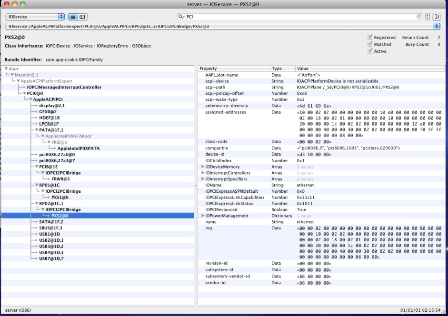448x316 pixels.
Task: Expand the IOInterruptControllers array
Action: [202, 173]
